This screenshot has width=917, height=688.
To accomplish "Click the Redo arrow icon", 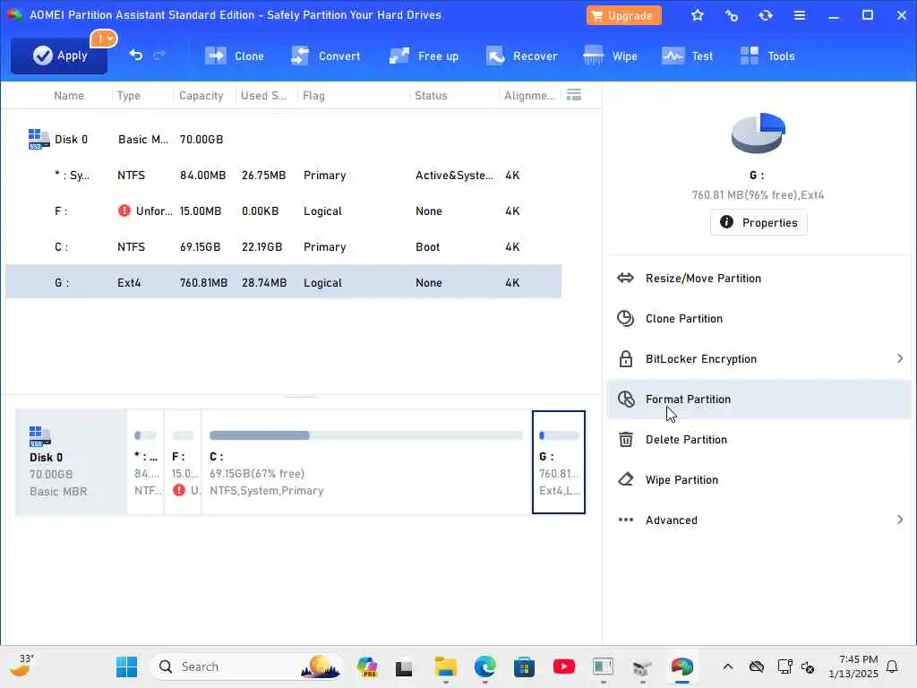I will (x=159, y=55).
